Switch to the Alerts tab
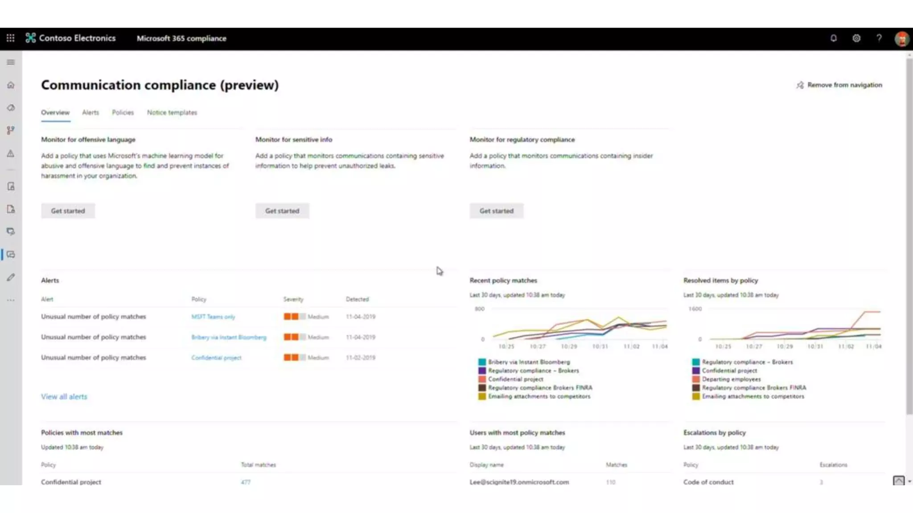 click(x=90, y=113)
